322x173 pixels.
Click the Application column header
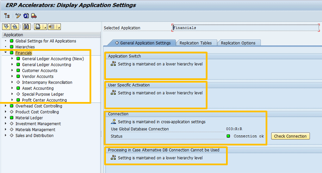[x=51, y=35]
